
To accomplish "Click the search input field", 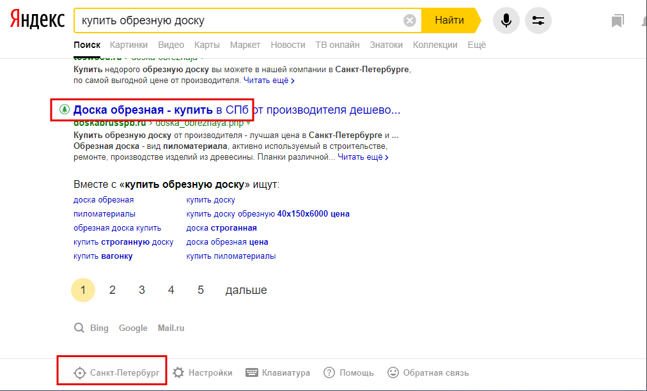I will (x=237, y=20).
